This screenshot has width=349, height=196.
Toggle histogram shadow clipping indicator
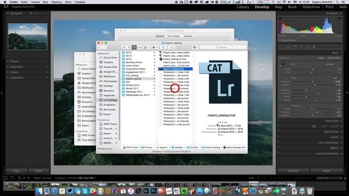pyautogui.click(x=280, y=19)
